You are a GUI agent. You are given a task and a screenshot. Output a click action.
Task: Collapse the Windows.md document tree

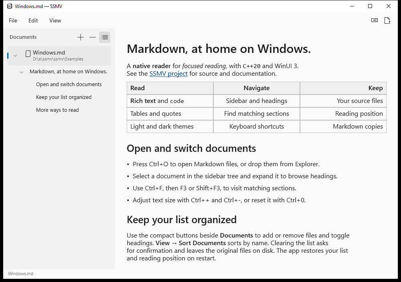(x=15, y=55)
